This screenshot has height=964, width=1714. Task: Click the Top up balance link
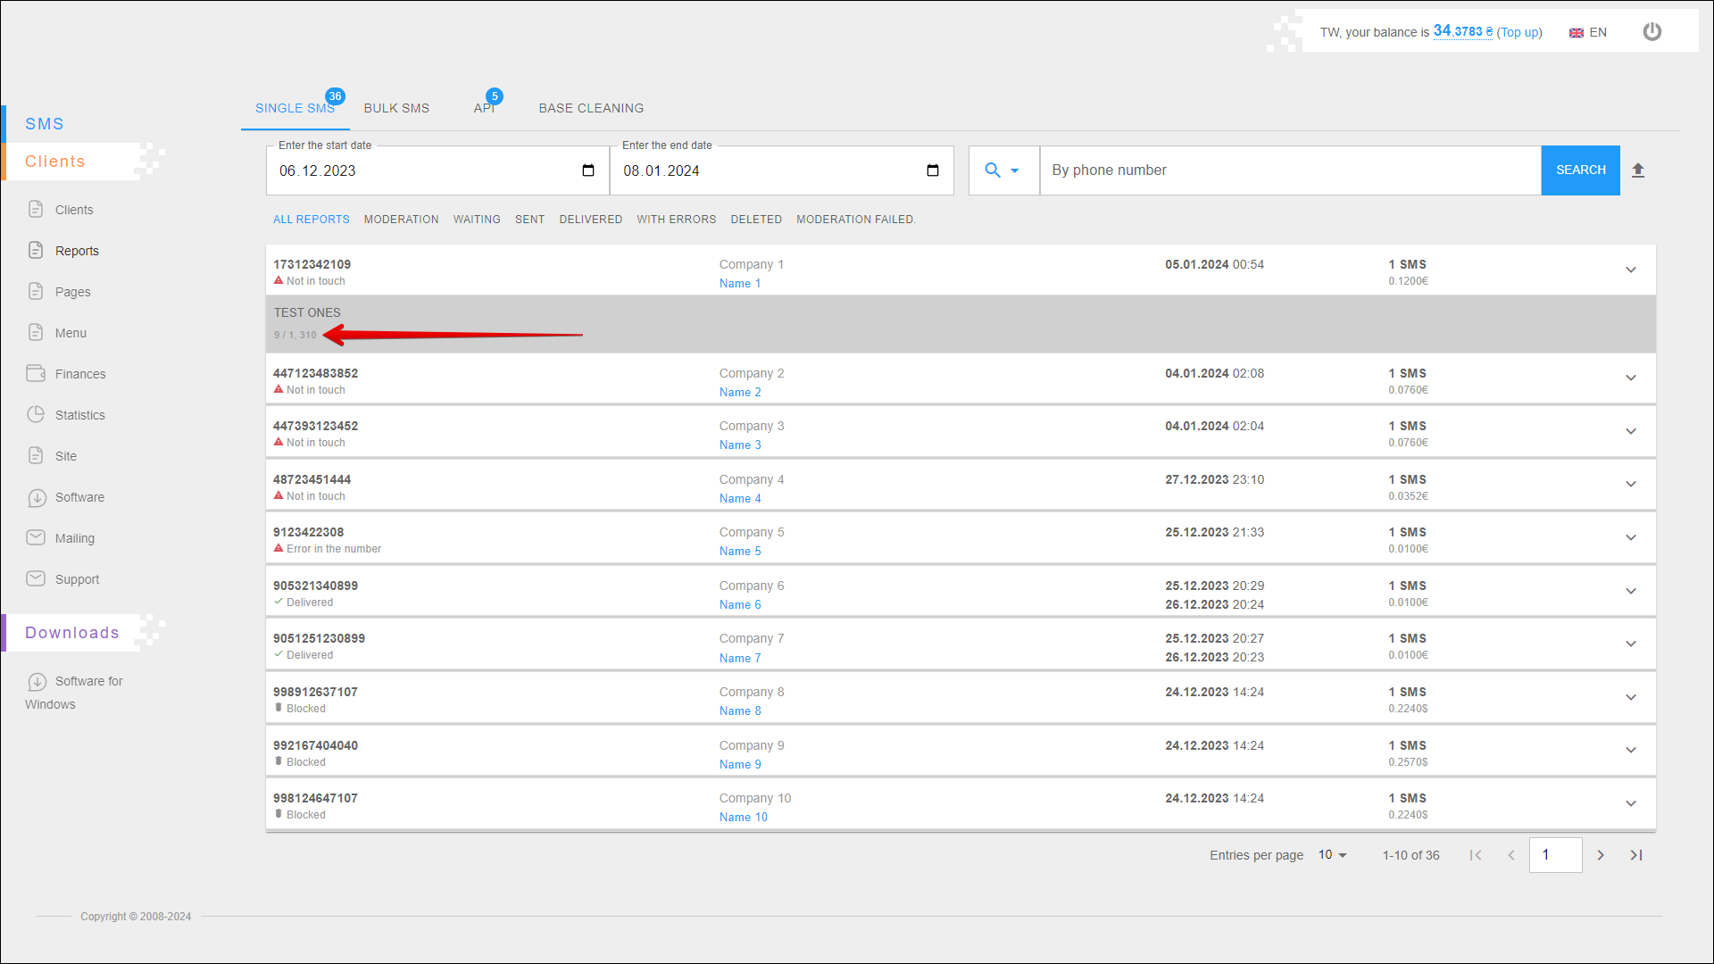[x=1518, y=32]
